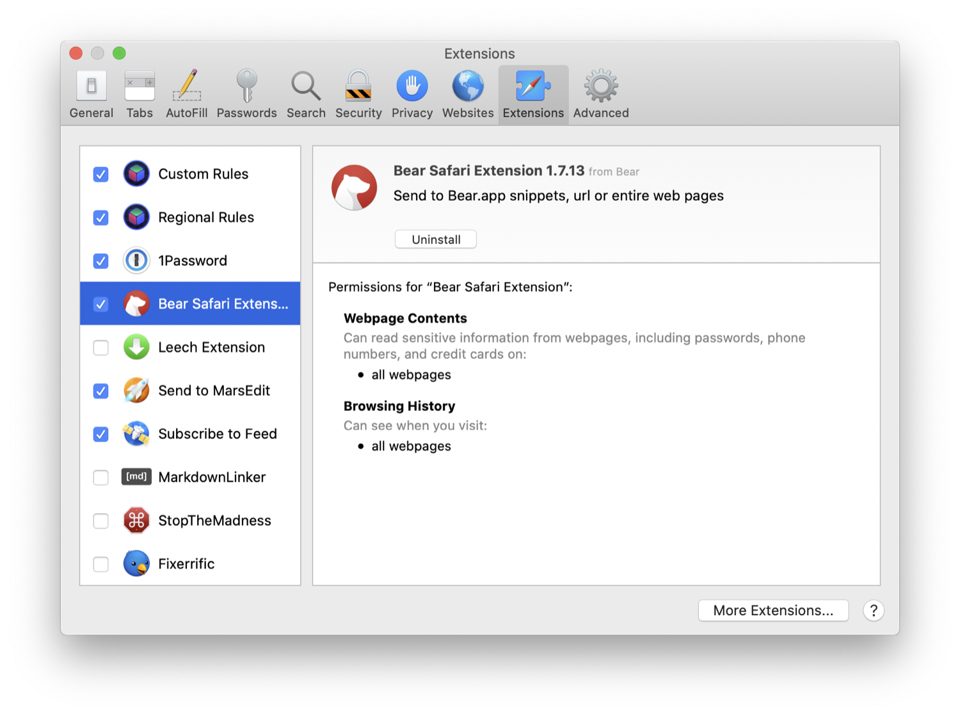960x715 pixels.
Task: Click the Subscribe to Feed satellite icon
Action: 136,434
